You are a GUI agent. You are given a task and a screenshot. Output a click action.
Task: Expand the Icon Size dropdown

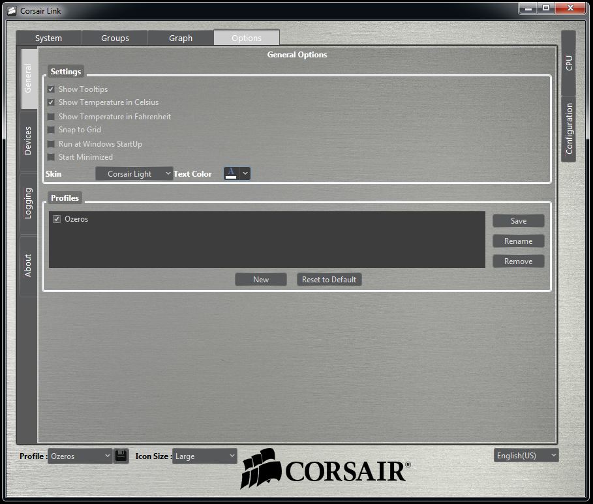tap(205, 456)
